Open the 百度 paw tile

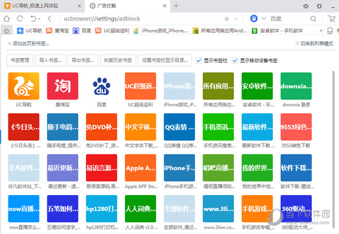click(102, 86)
